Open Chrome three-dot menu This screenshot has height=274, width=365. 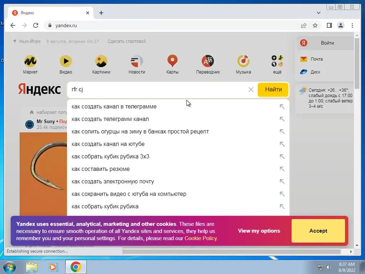tap(352, 25)
